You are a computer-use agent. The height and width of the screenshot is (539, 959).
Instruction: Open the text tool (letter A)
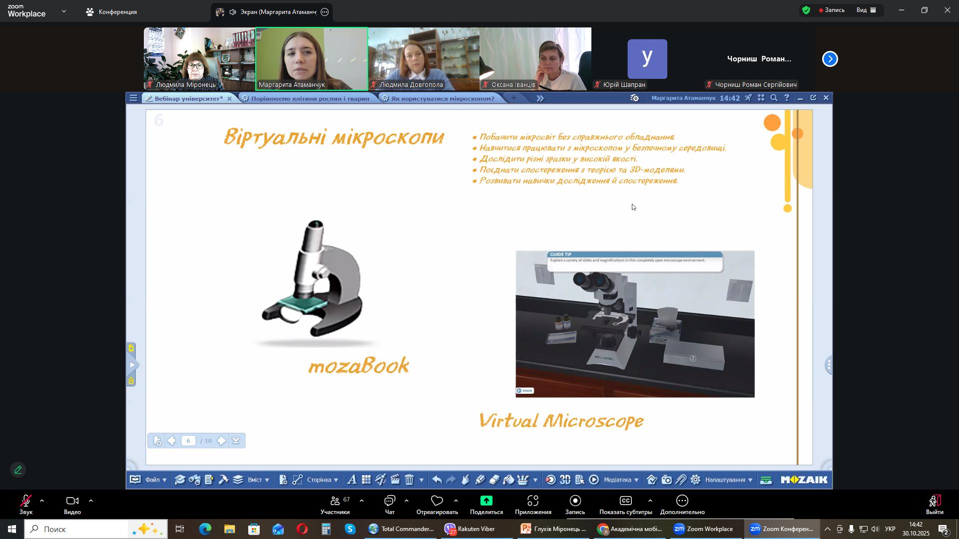(x=352, y=480)
